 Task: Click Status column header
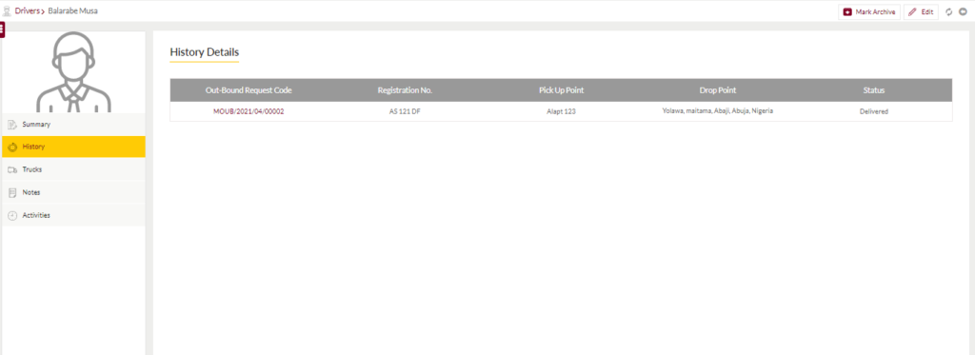tap(874, 90)
